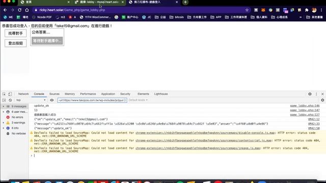Image resolution: width=326 pixels, height=183 pixels.
Task: Open the bitcoin bookmarks folder
Action: click(177, 17)
